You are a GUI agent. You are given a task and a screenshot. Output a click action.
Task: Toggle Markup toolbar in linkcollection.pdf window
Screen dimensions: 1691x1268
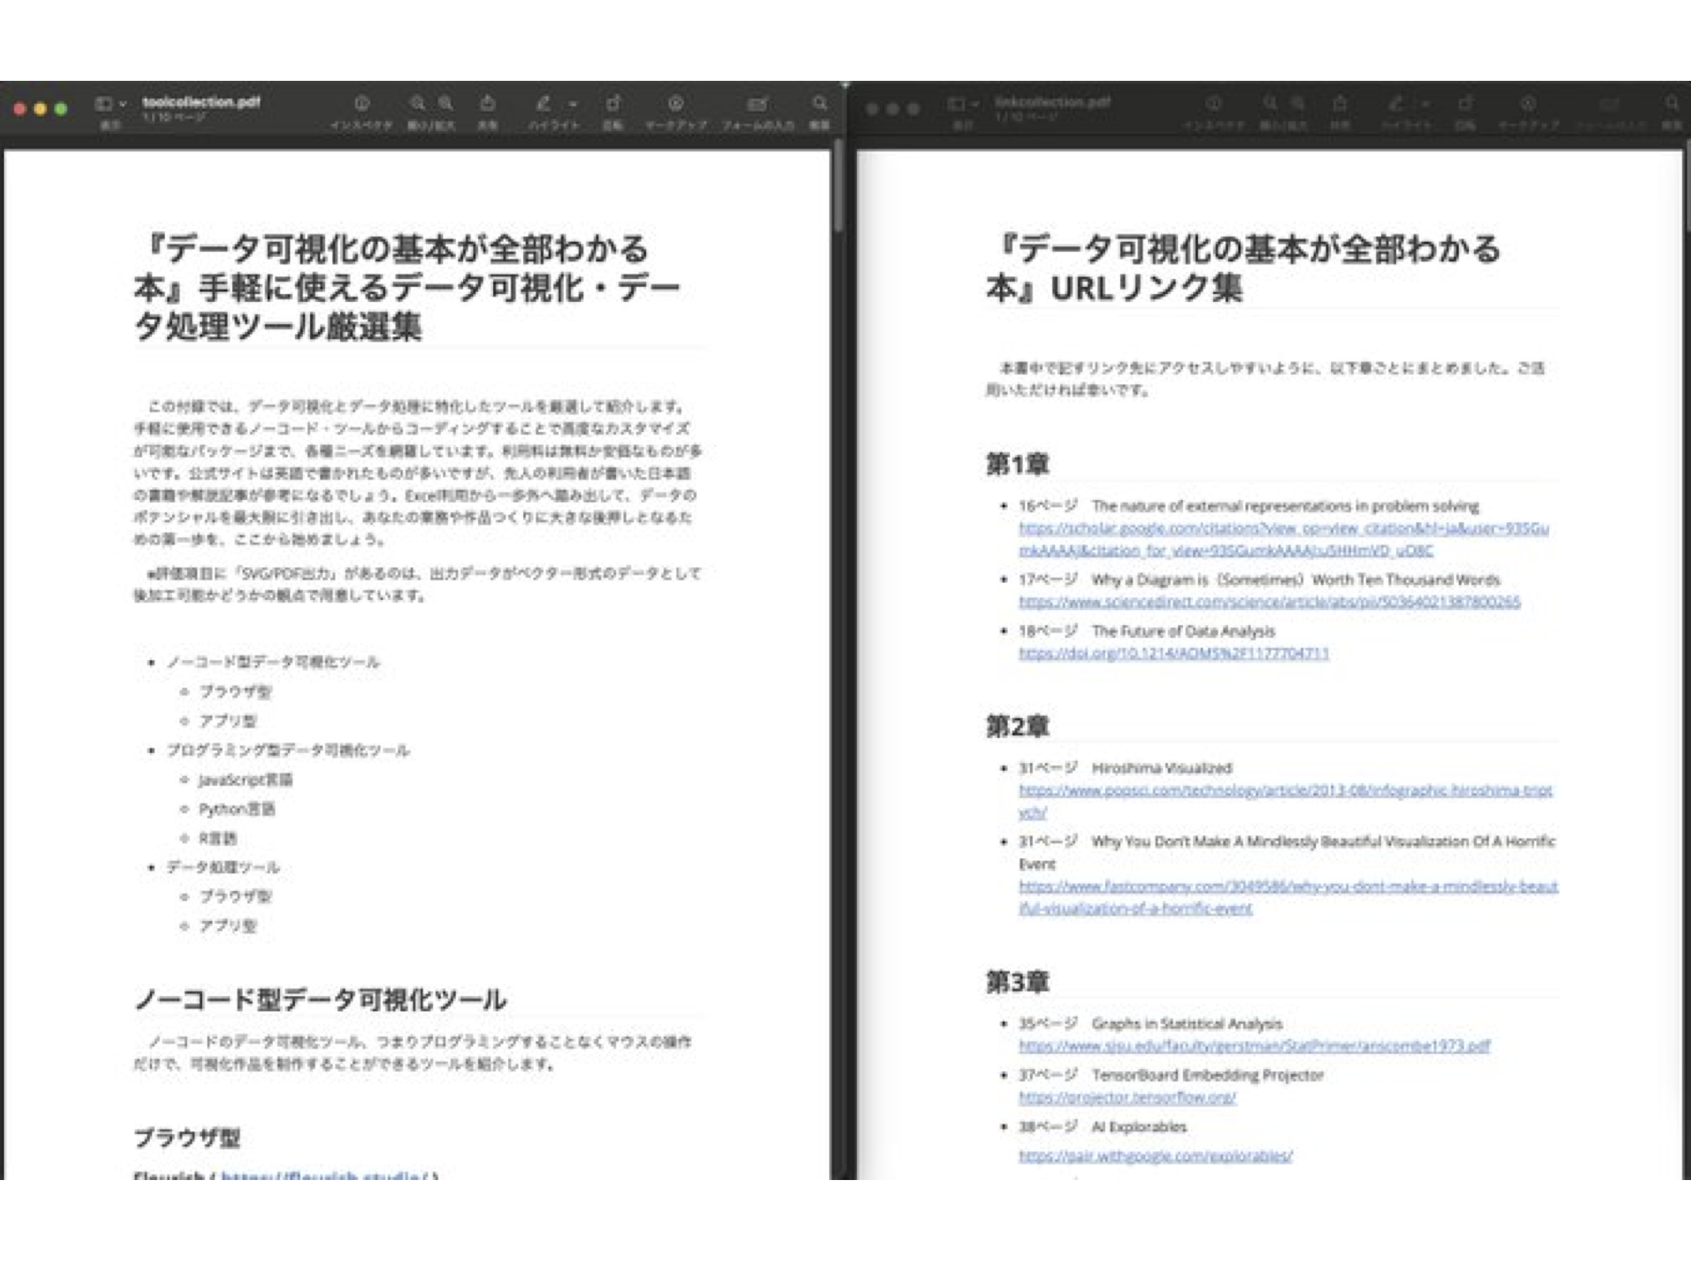1528,104
